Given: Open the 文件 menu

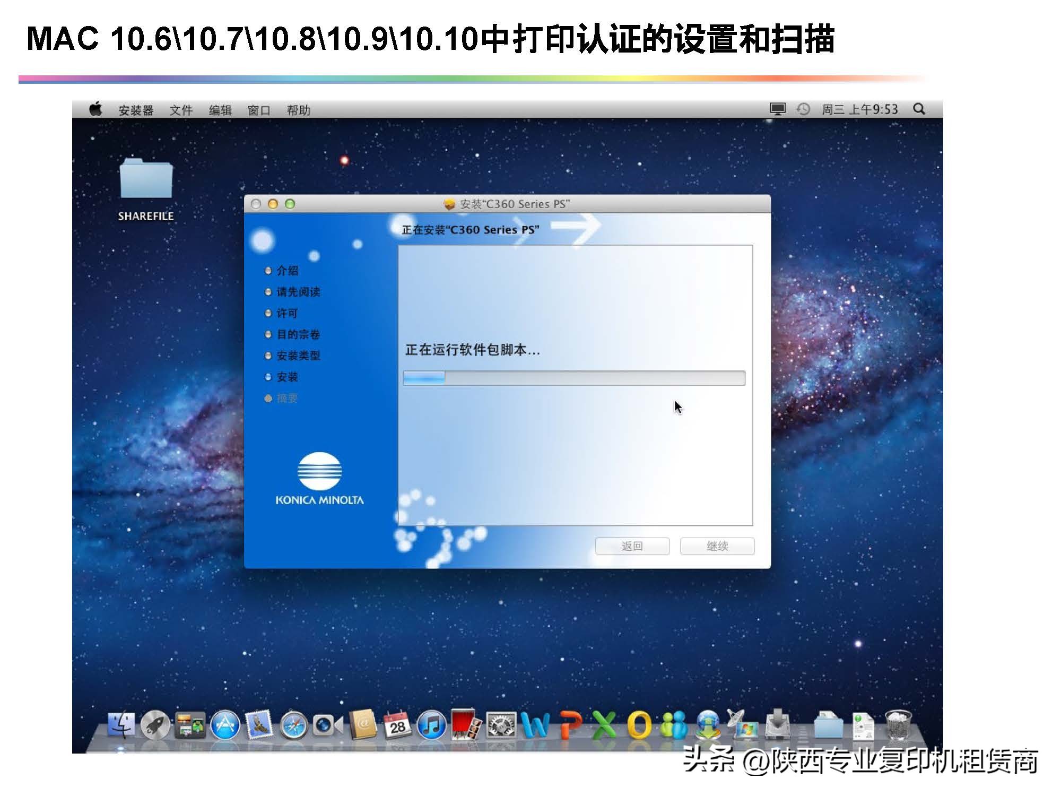Looking at the screenshot, I should pos(182,110).
